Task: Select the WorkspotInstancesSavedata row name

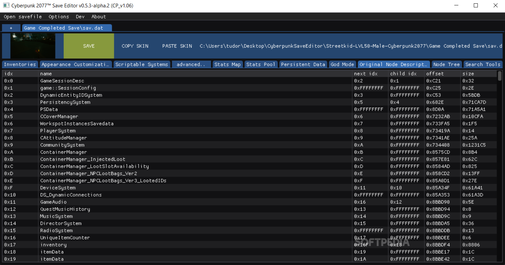Action: point(77,123)
